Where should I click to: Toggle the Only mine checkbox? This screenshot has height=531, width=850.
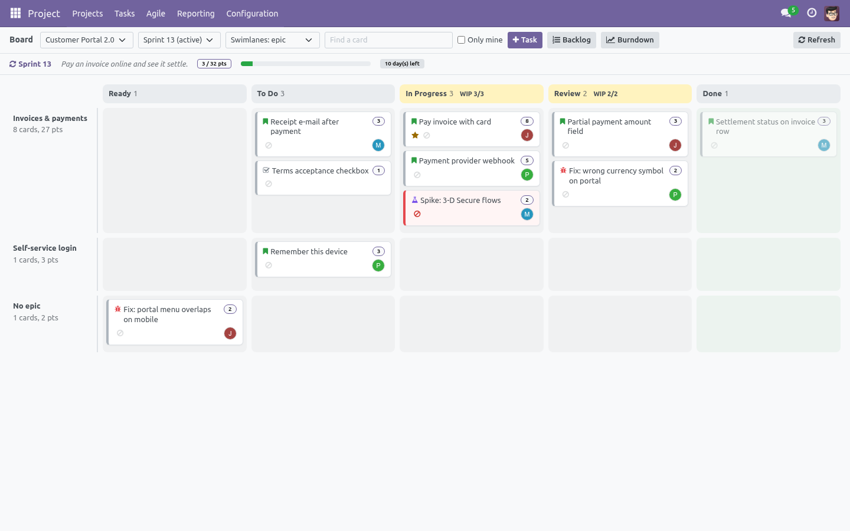462,40
